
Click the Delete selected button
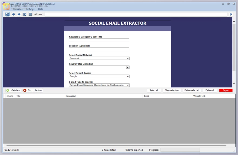[192, 90]
